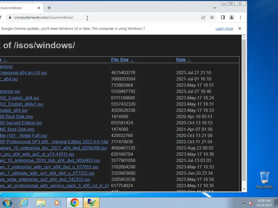Launch Internet Explorer from taskbar
The height and width of the screenshot is (208, 278).
pos(24,203)
